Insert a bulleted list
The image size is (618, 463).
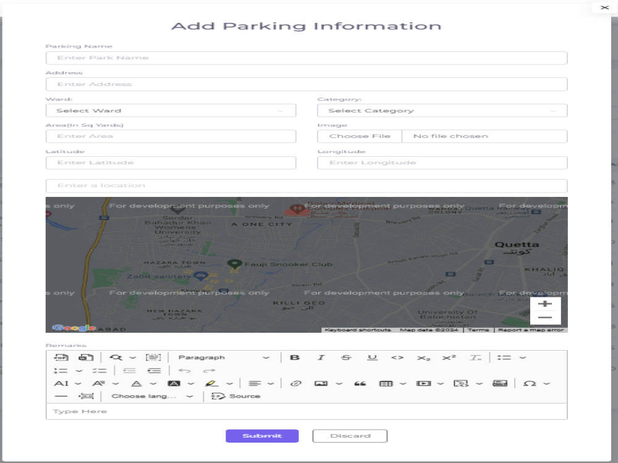coord(504,357)
